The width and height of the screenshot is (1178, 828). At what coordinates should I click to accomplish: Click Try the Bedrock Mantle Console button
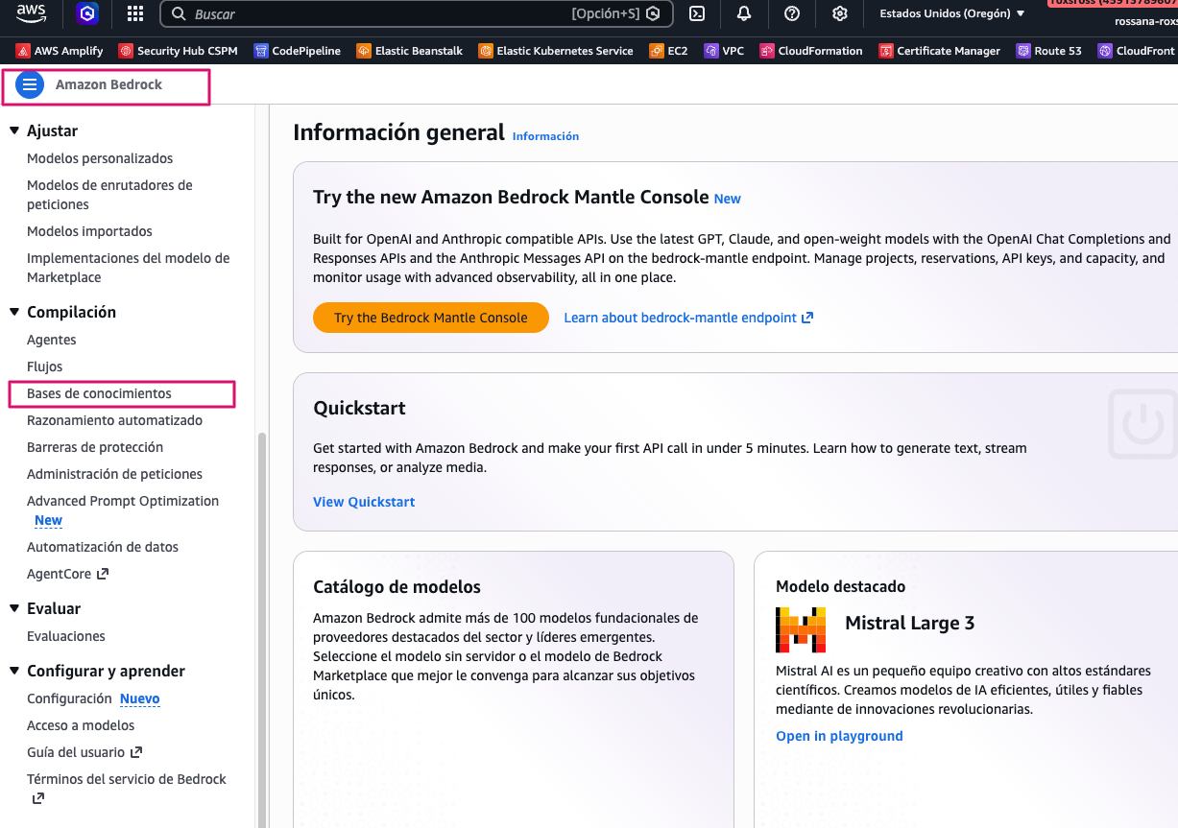431,318
